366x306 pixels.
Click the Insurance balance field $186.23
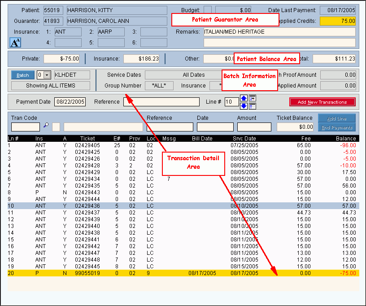pyautogui.click(x=141, y=59)
